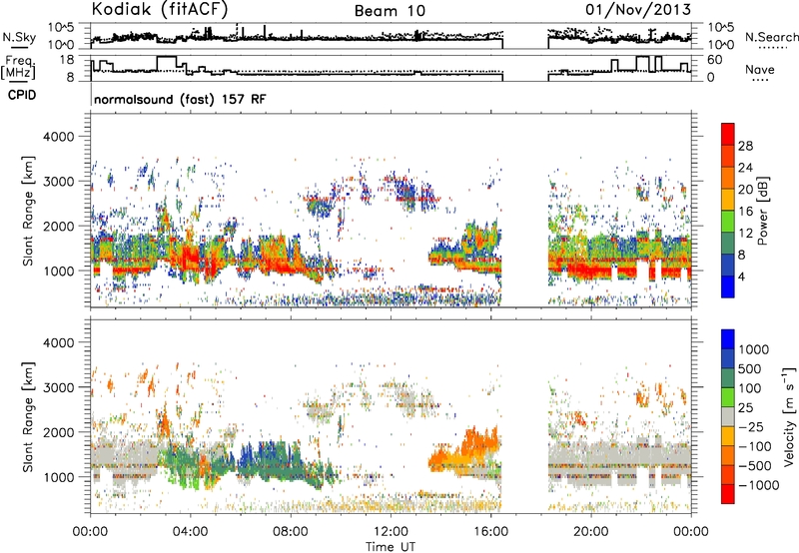Click the '16:00' time axis tick label
Screen dimensions: 799x553
490,532
